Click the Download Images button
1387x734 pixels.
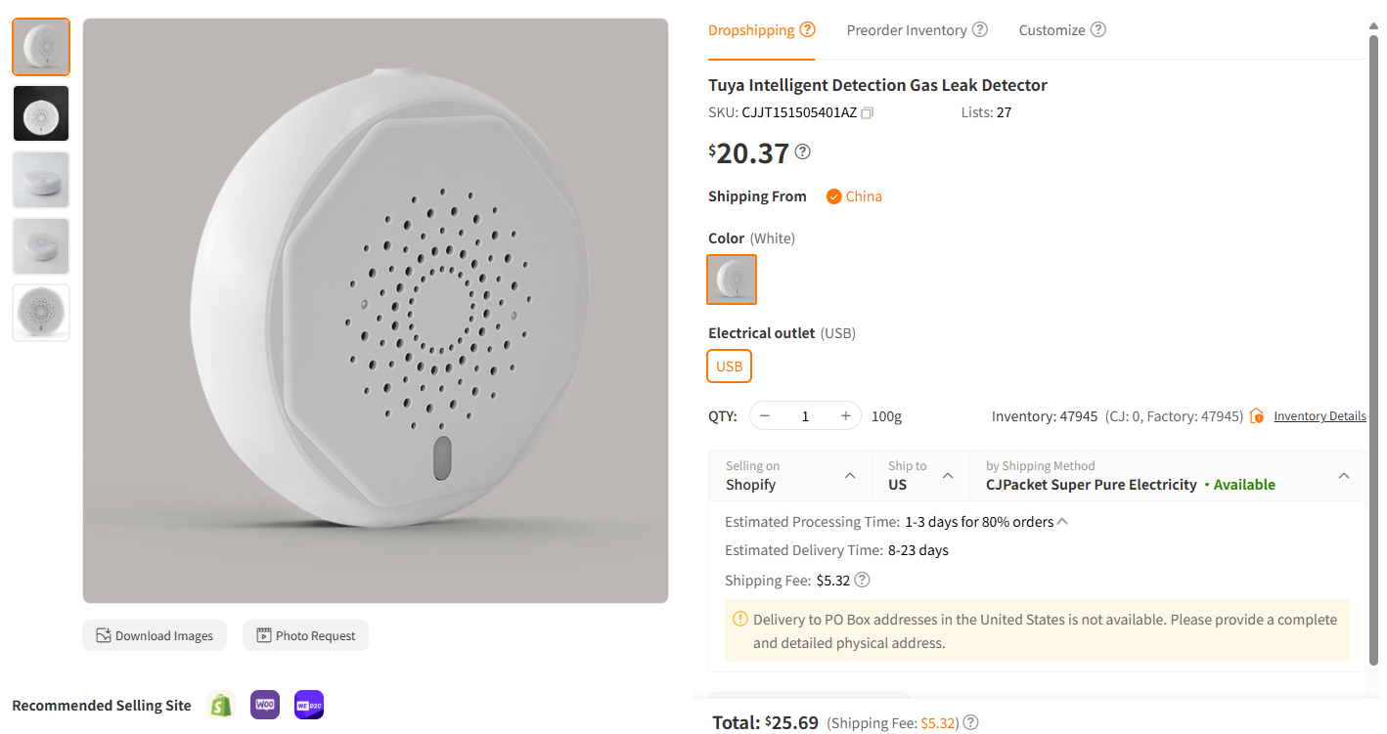154,635
